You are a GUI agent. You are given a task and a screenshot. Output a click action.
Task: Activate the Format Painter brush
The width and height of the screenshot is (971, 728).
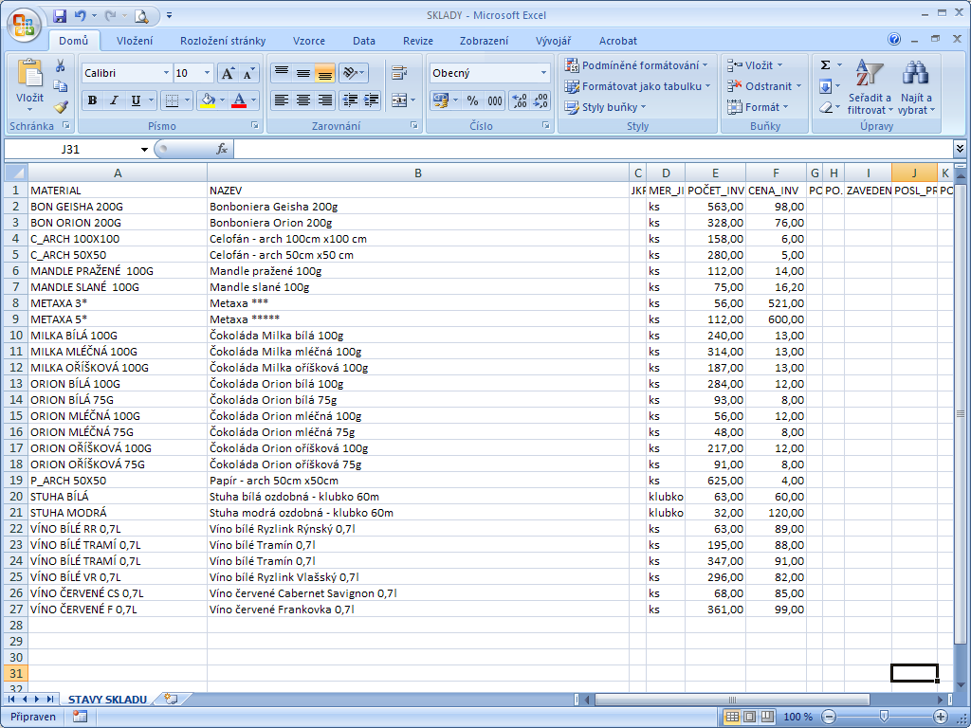click(60, 107)
